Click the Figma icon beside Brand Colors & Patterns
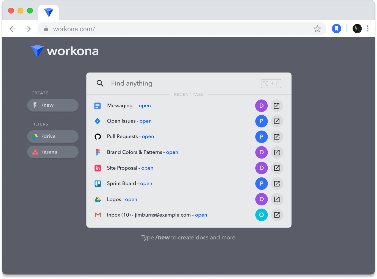Viewport: 377px width, 279px height. click(x=98, y=152)
